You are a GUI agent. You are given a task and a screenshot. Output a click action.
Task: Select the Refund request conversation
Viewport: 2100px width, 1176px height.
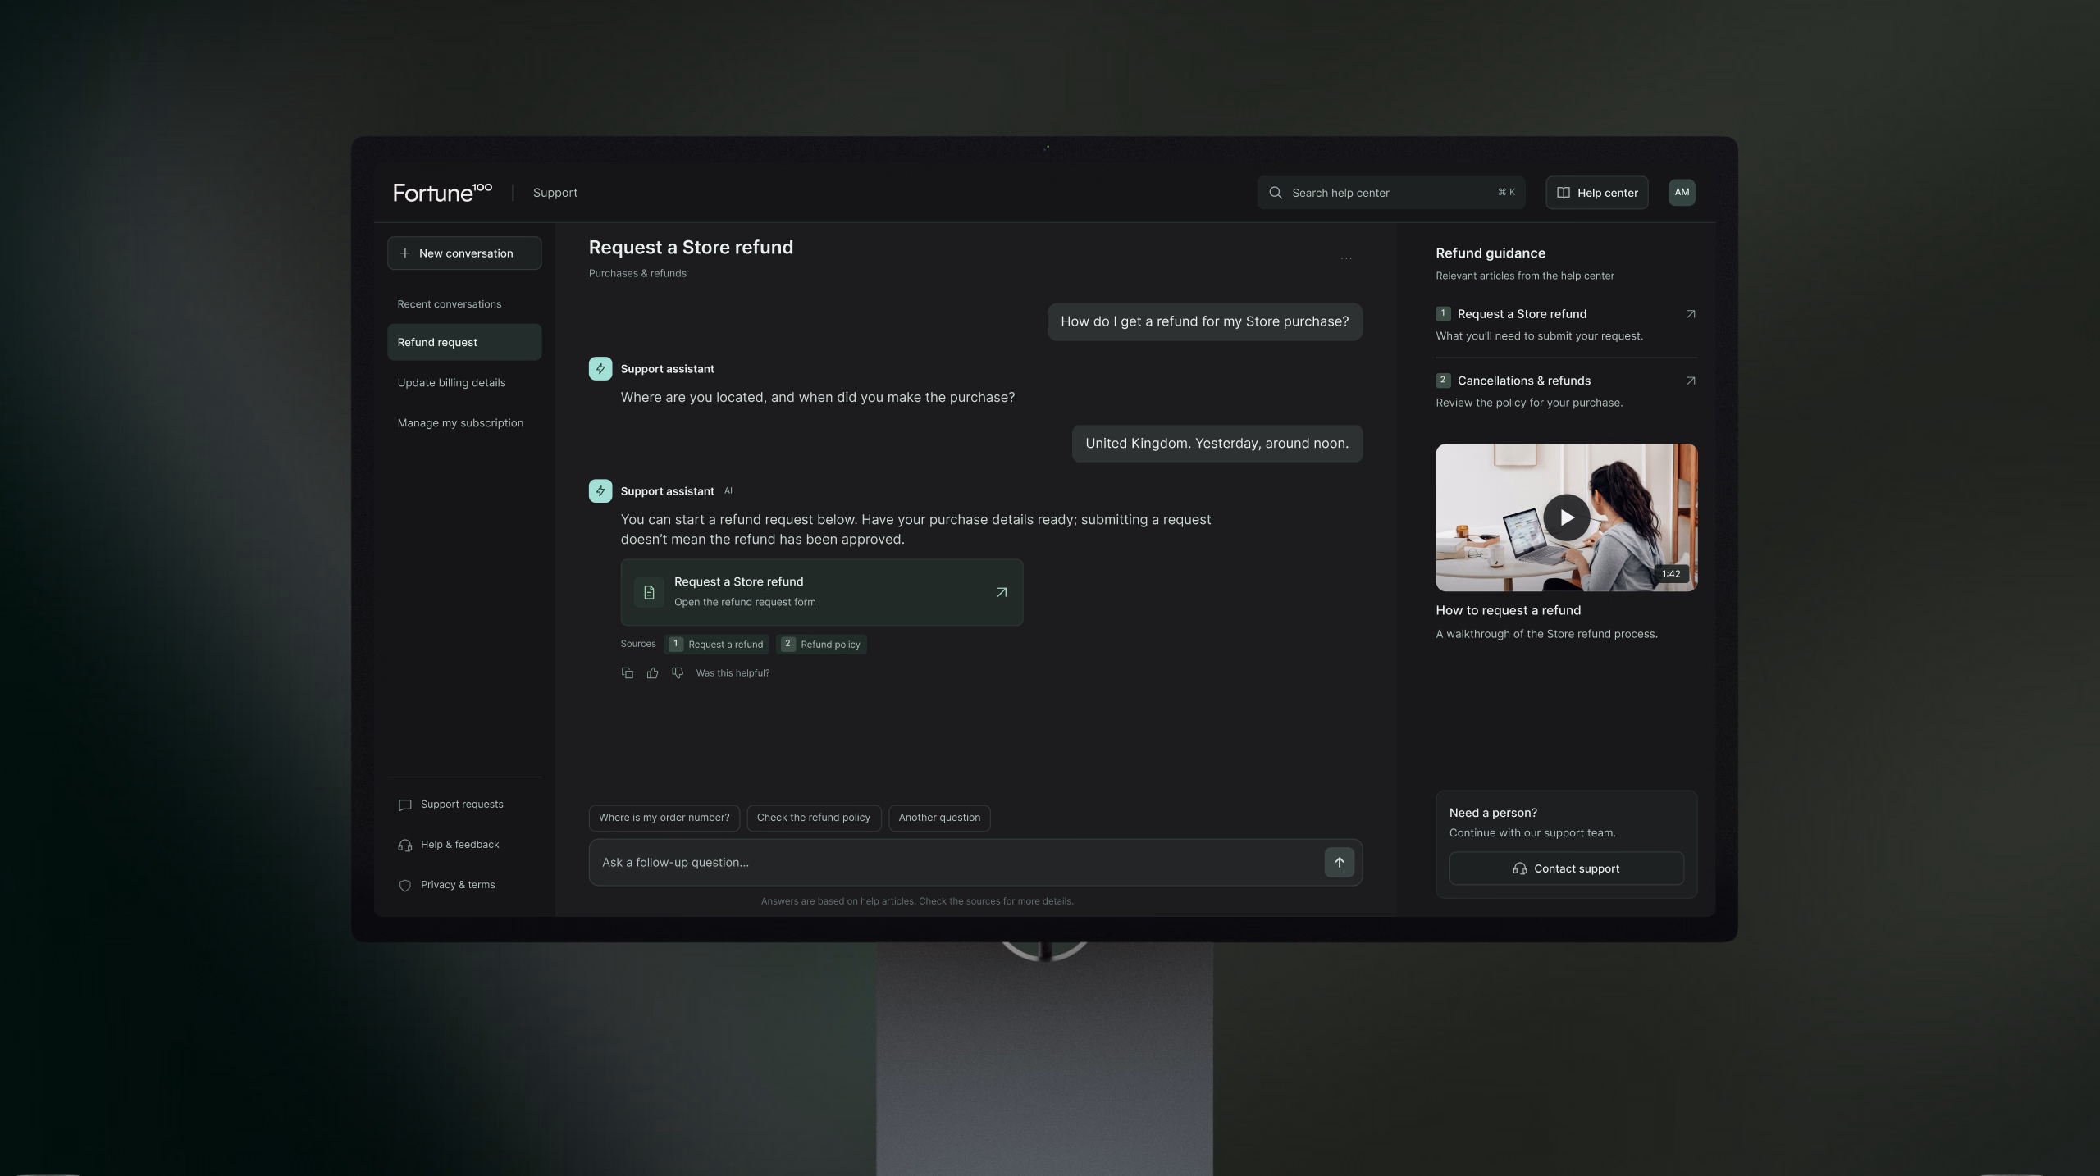coord(464,342)
